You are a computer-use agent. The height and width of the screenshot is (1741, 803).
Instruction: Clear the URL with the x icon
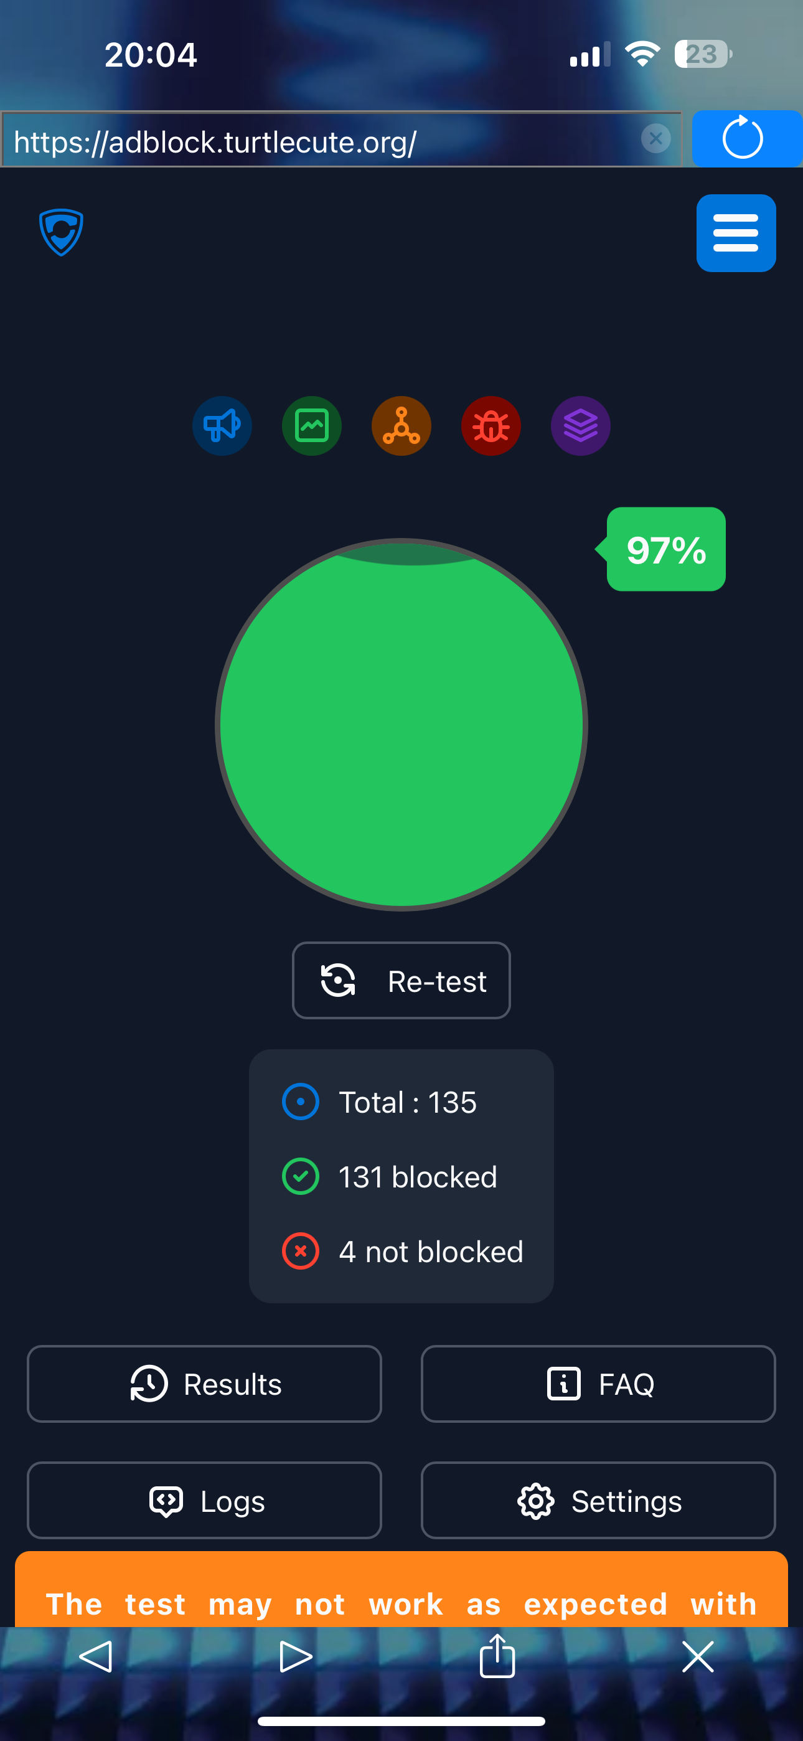(655, 139)
